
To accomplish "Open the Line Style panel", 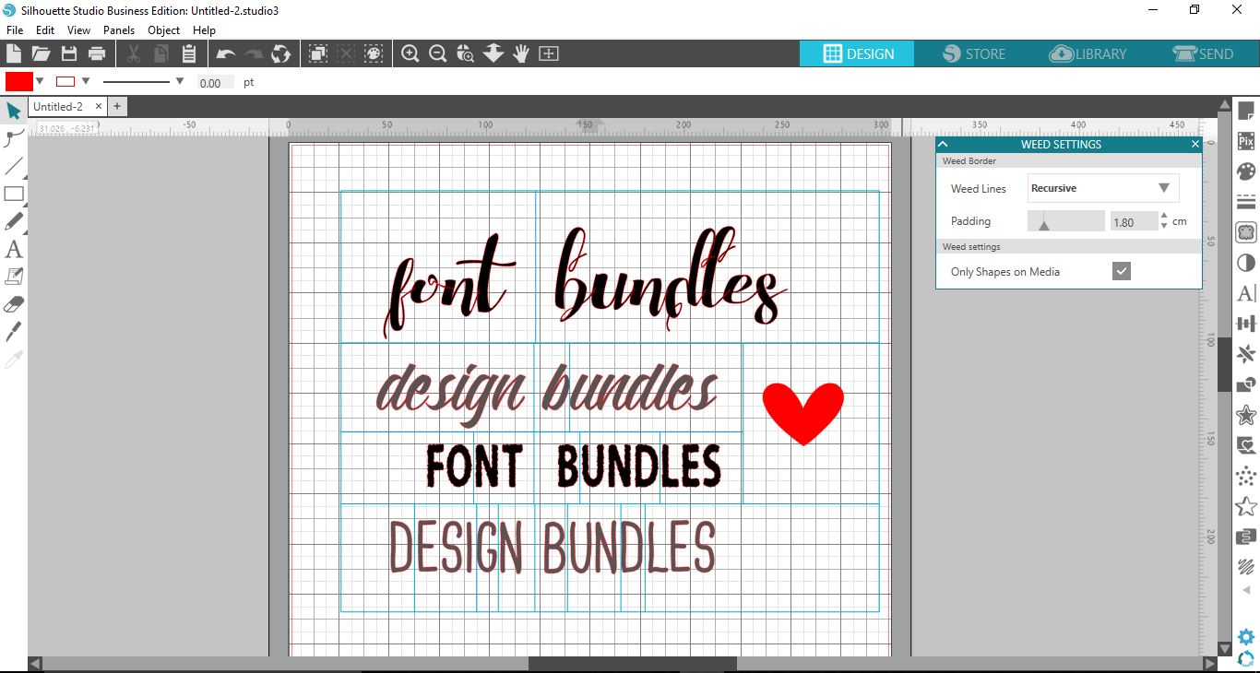I will tap(1246, 202).
